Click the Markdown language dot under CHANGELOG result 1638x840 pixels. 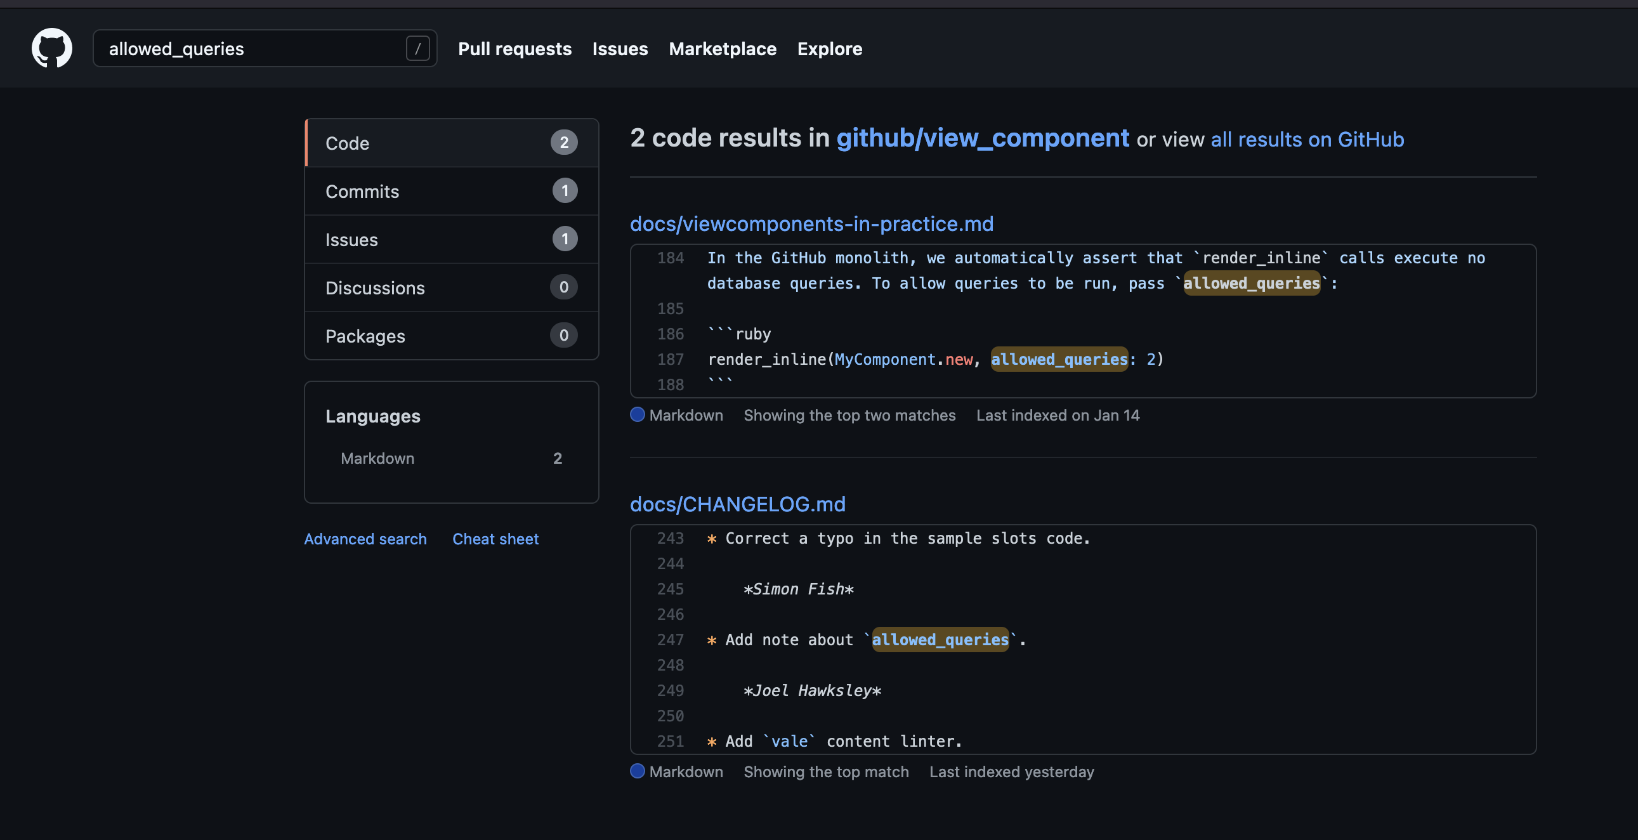(636, 771)
